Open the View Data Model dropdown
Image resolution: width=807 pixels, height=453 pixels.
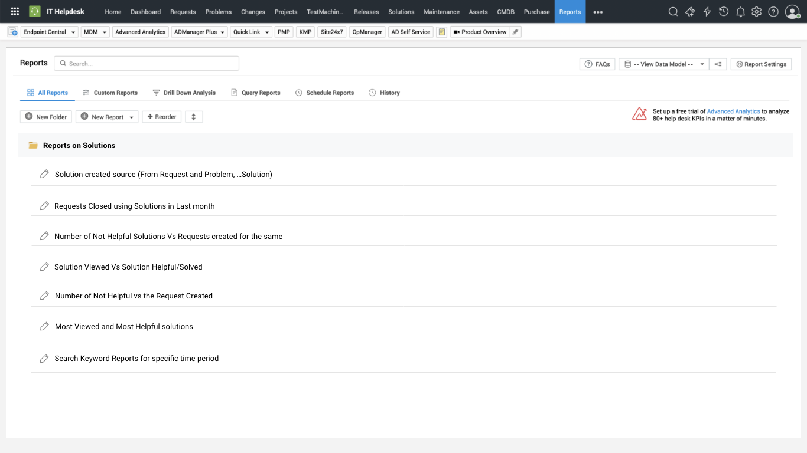663,64
